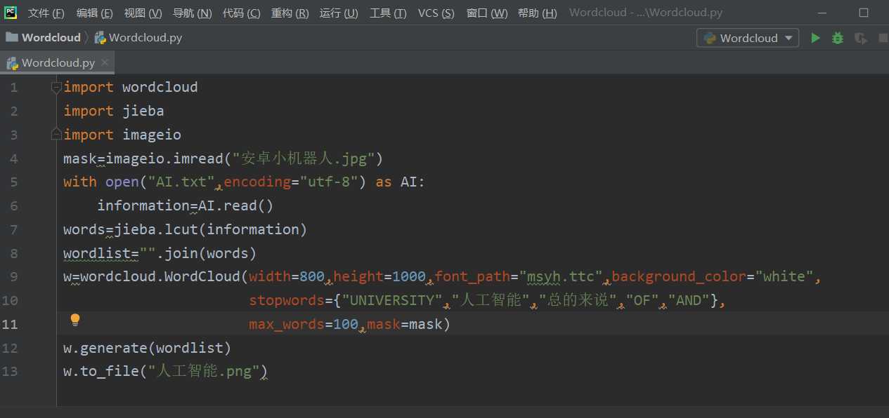
Task: Close the Wordcloud.py editor tab
Action: (x=105, y=62)
